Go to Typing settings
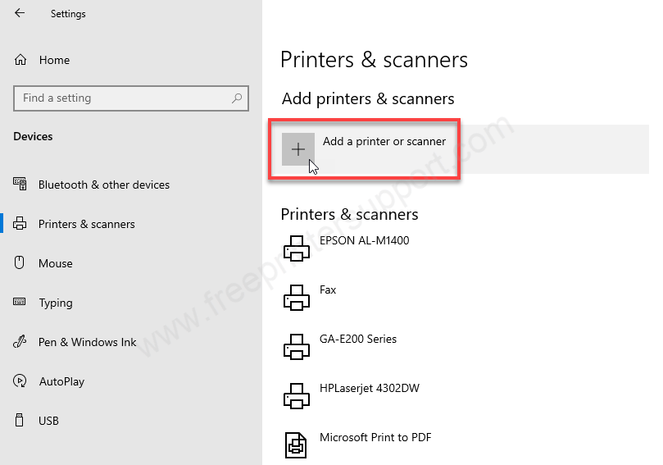 (x=55, y=303)
